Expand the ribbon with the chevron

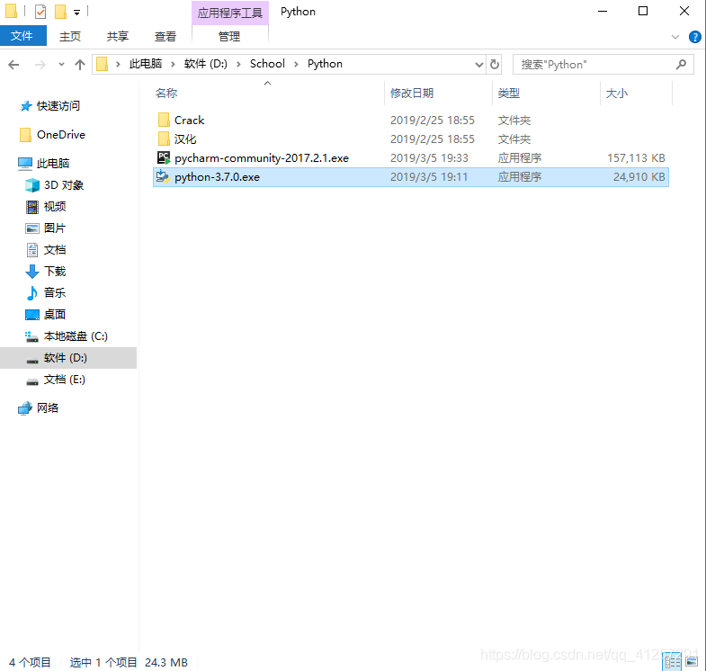click(675, 37)
